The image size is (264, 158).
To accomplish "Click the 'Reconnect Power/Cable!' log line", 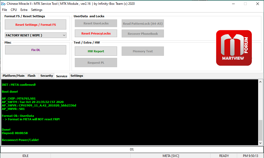I will click(20, 140).
